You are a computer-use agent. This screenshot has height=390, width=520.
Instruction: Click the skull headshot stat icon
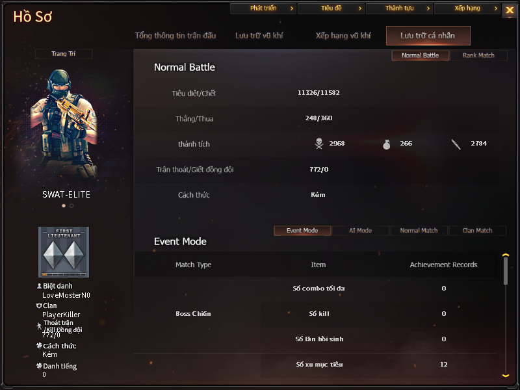click(x=318, y=144)
